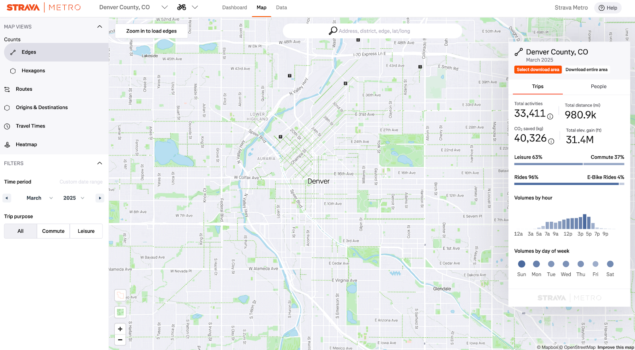
Task: Click the Zoom in to load edges notice
Action: tap(151, 31)
